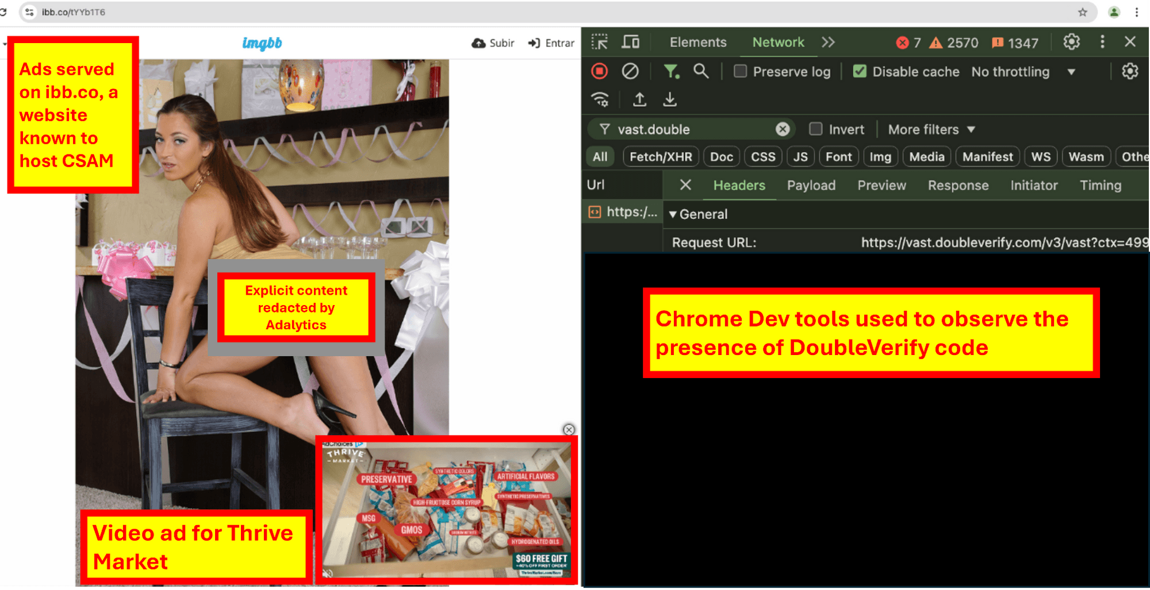Filter requests by Manifest

(x=988, y=157)
